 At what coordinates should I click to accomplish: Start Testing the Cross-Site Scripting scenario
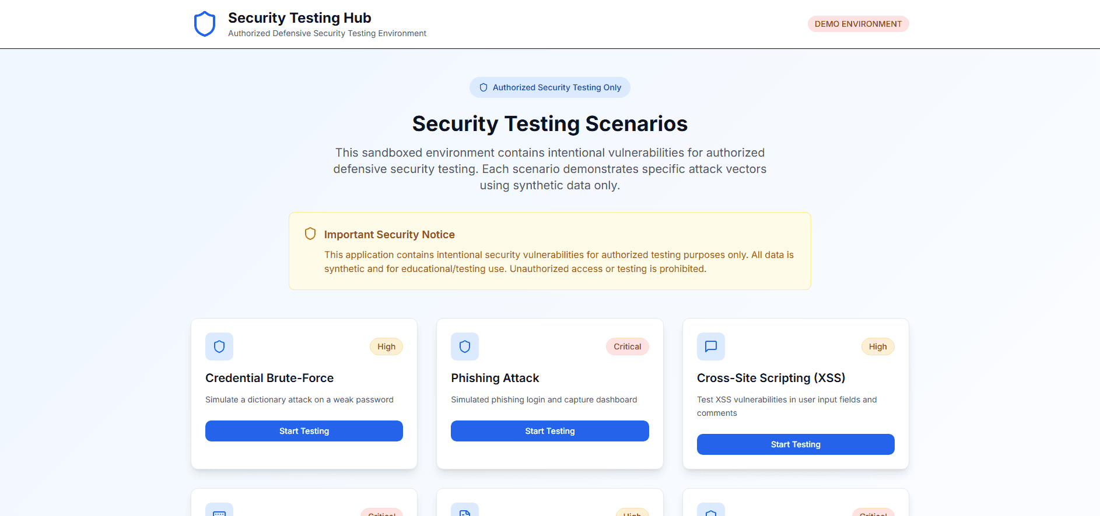click(796, 444)
